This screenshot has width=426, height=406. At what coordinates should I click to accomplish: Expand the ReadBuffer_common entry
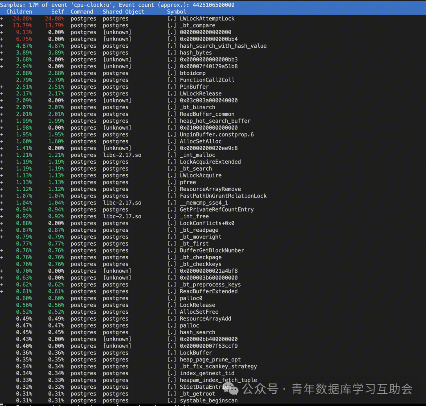(2, 114)
